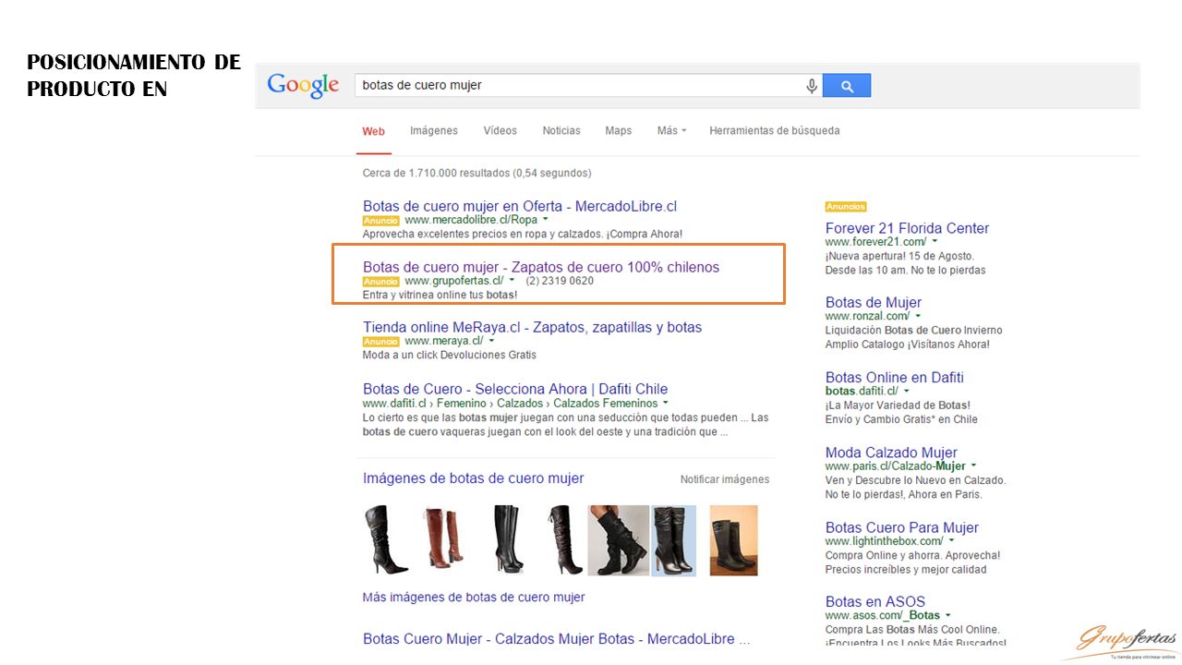Switch to the Imágenes tab
This screenshot has height=665, width=1182.
point(434,131)
